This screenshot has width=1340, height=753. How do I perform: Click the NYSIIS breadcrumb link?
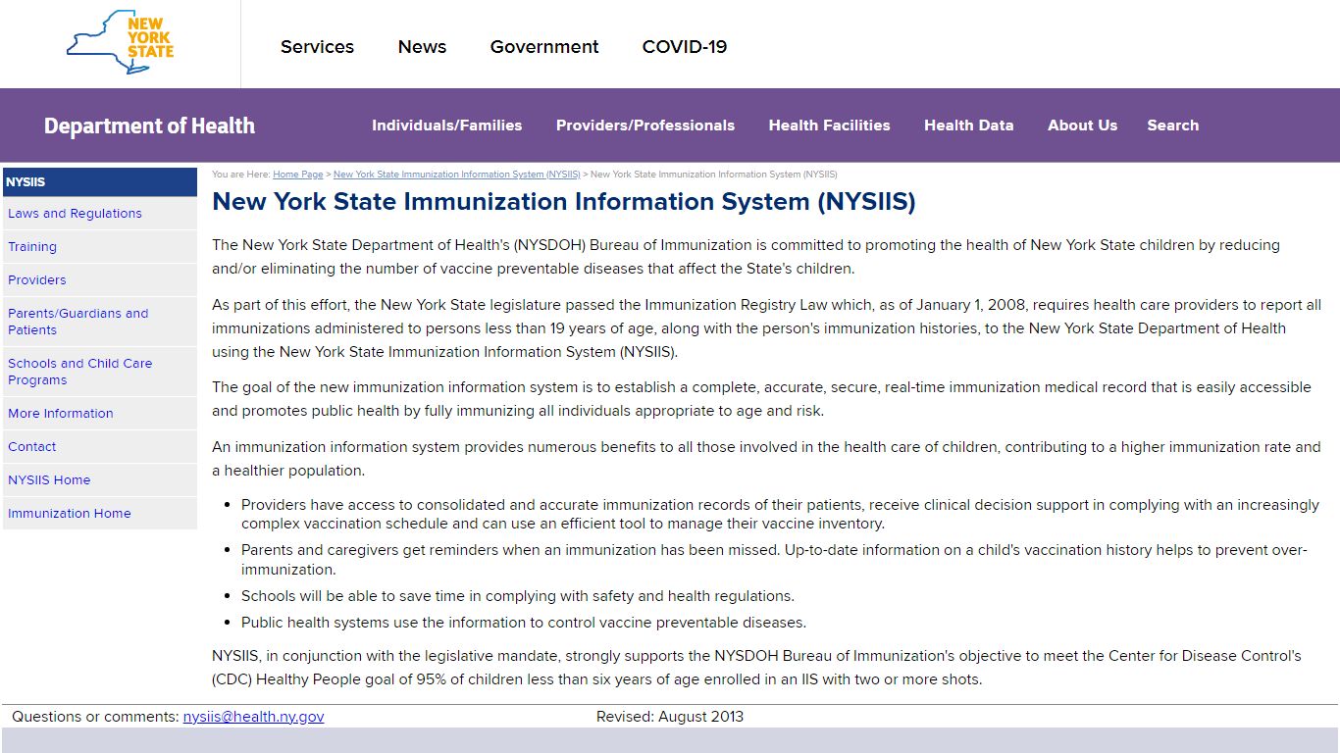coord(456,175)
